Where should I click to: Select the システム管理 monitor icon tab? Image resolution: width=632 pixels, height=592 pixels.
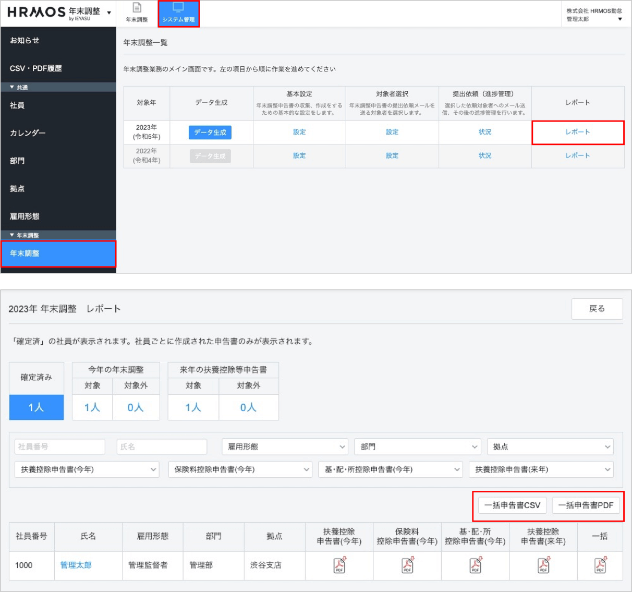[x=178, y=13]
